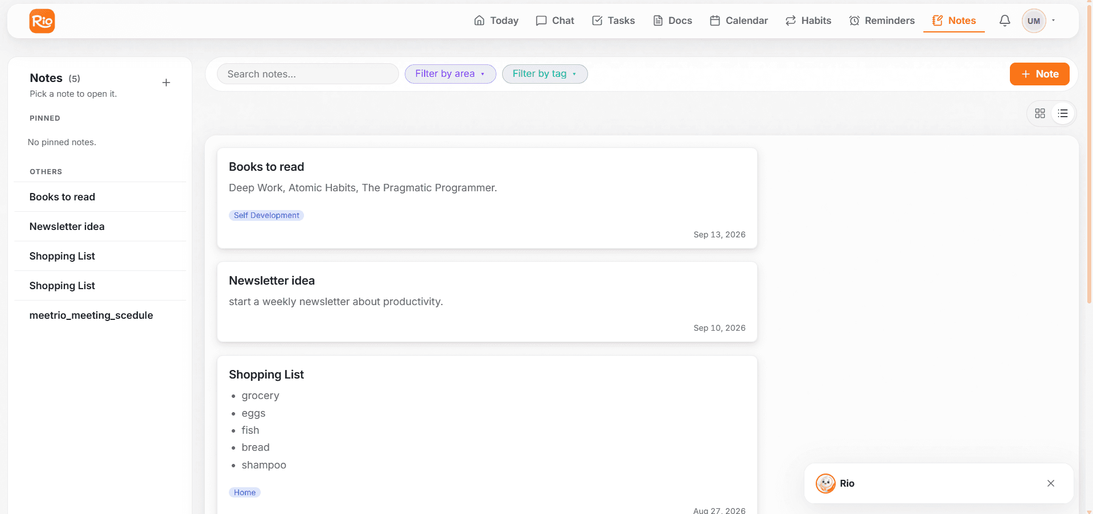
Task: Click the Rio logo icon
Action: 42,21
